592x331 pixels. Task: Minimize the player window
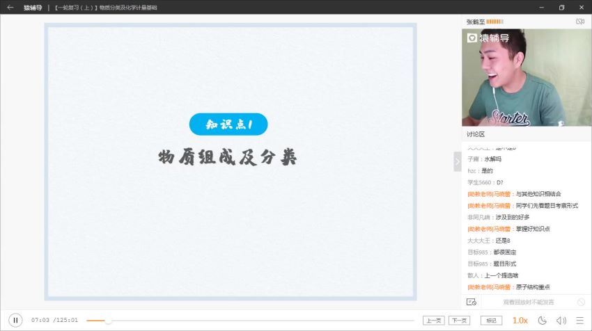click(541, 7)
